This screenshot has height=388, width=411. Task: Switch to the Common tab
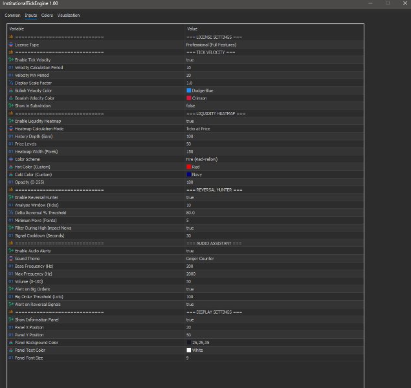tap(12, 15)
